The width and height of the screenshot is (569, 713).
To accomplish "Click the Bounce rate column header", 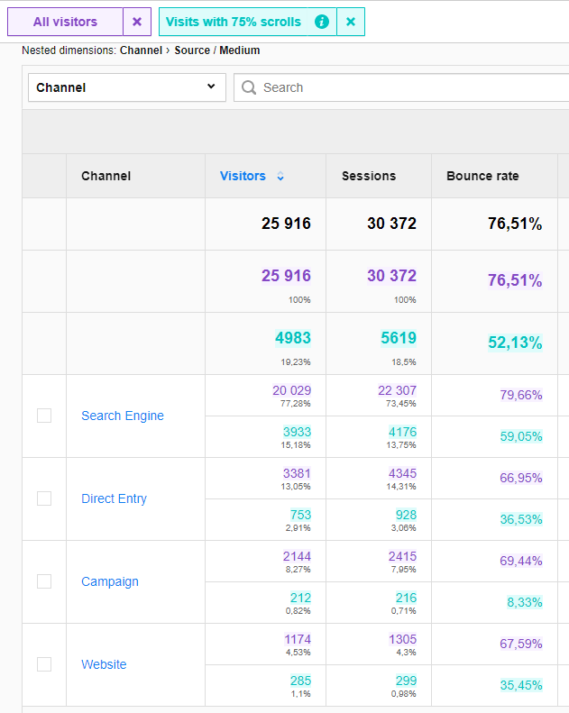I will click(x=482, y=176).
